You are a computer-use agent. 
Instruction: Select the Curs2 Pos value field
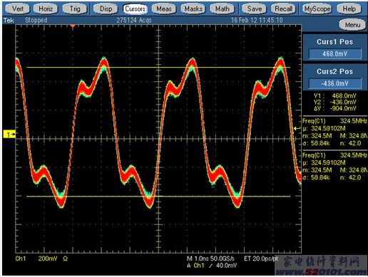[334, 83]
